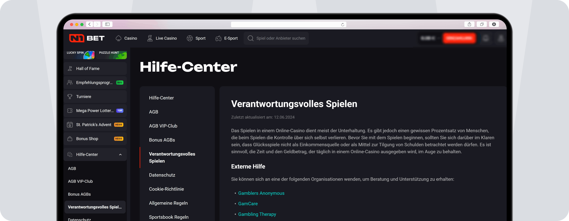Open Cookie-Richtlinie in help navigation panel
569x221 pixels.
tap(167, 189)
